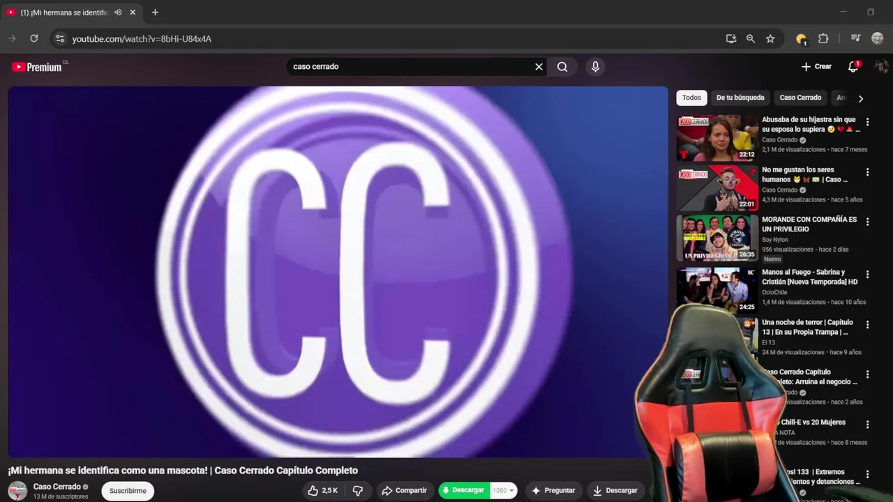This screenshot has height=502, width=893.
Task: Open the browser extensions puzzle icon
Action: coord(823,38)
